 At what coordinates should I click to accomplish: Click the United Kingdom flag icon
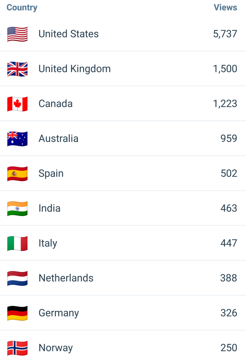17,69
